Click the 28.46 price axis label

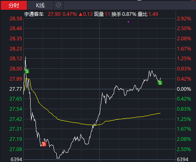[16, 28]
